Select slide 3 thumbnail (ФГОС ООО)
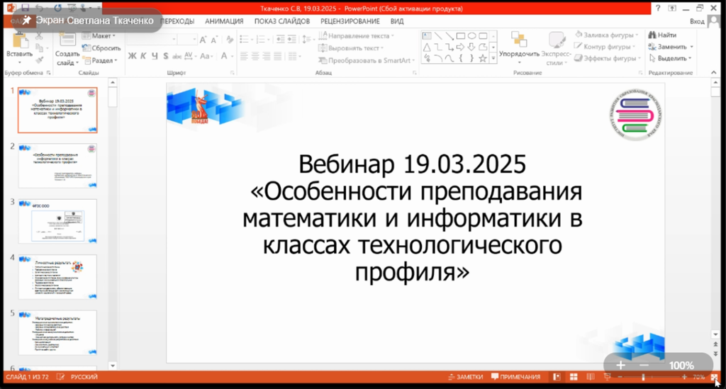Image resolution: width=726 pixels, height=389 pixels. point(57,221)
